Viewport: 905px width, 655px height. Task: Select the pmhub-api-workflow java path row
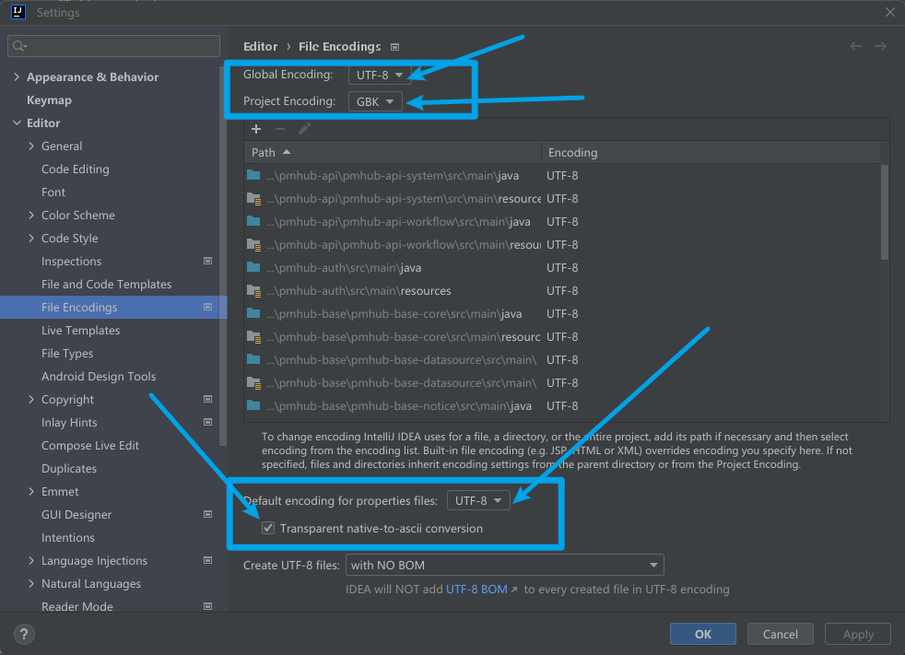(x=563, y=222)
